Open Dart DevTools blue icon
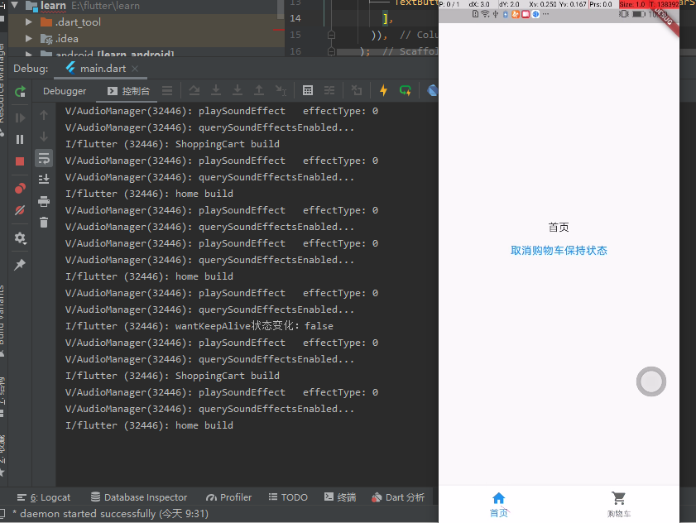 (432, 90)
